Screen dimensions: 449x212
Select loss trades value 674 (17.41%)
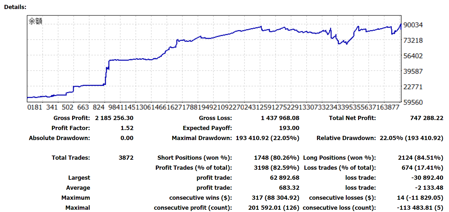[x=423, y=168]
